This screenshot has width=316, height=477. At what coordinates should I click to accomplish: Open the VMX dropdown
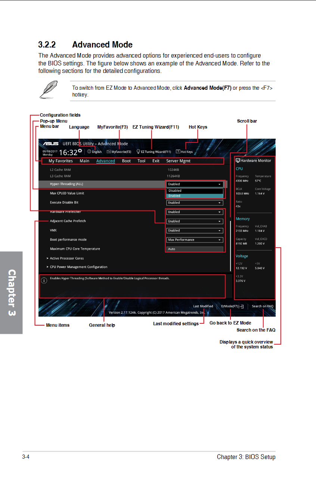pos(195,231)
